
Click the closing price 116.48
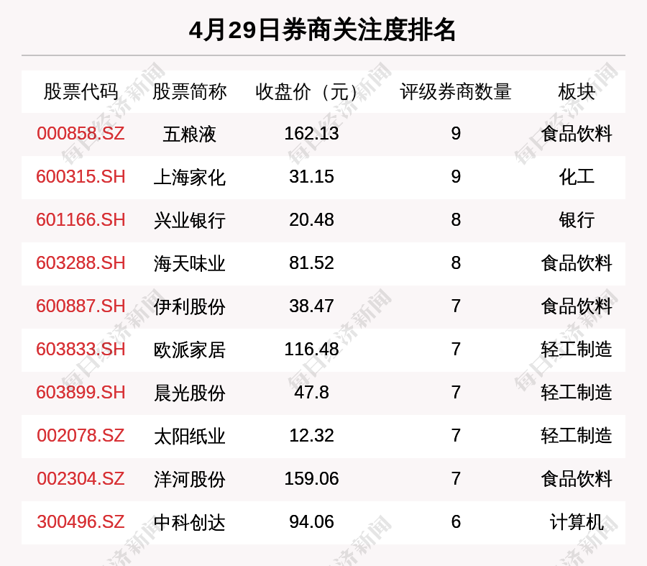[311, 350]
